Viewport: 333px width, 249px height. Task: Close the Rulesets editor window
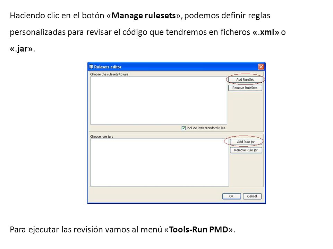coord(261,67)
